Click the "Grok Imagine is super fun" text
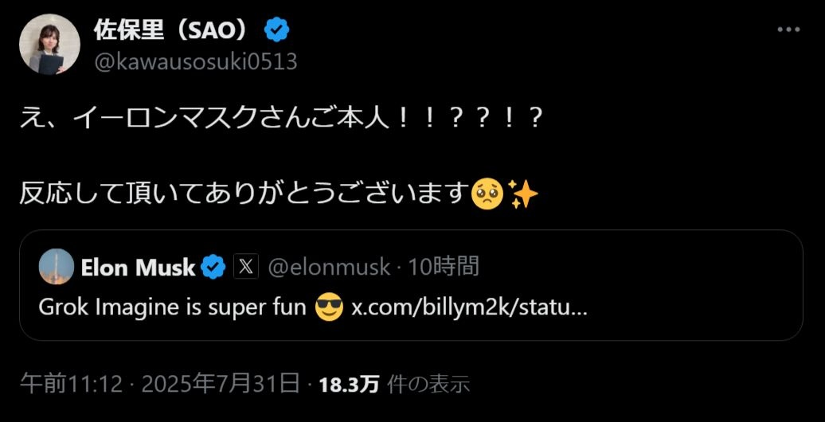Screen dimensions: 825x422 pyautogui.click(x=172, y=307)
